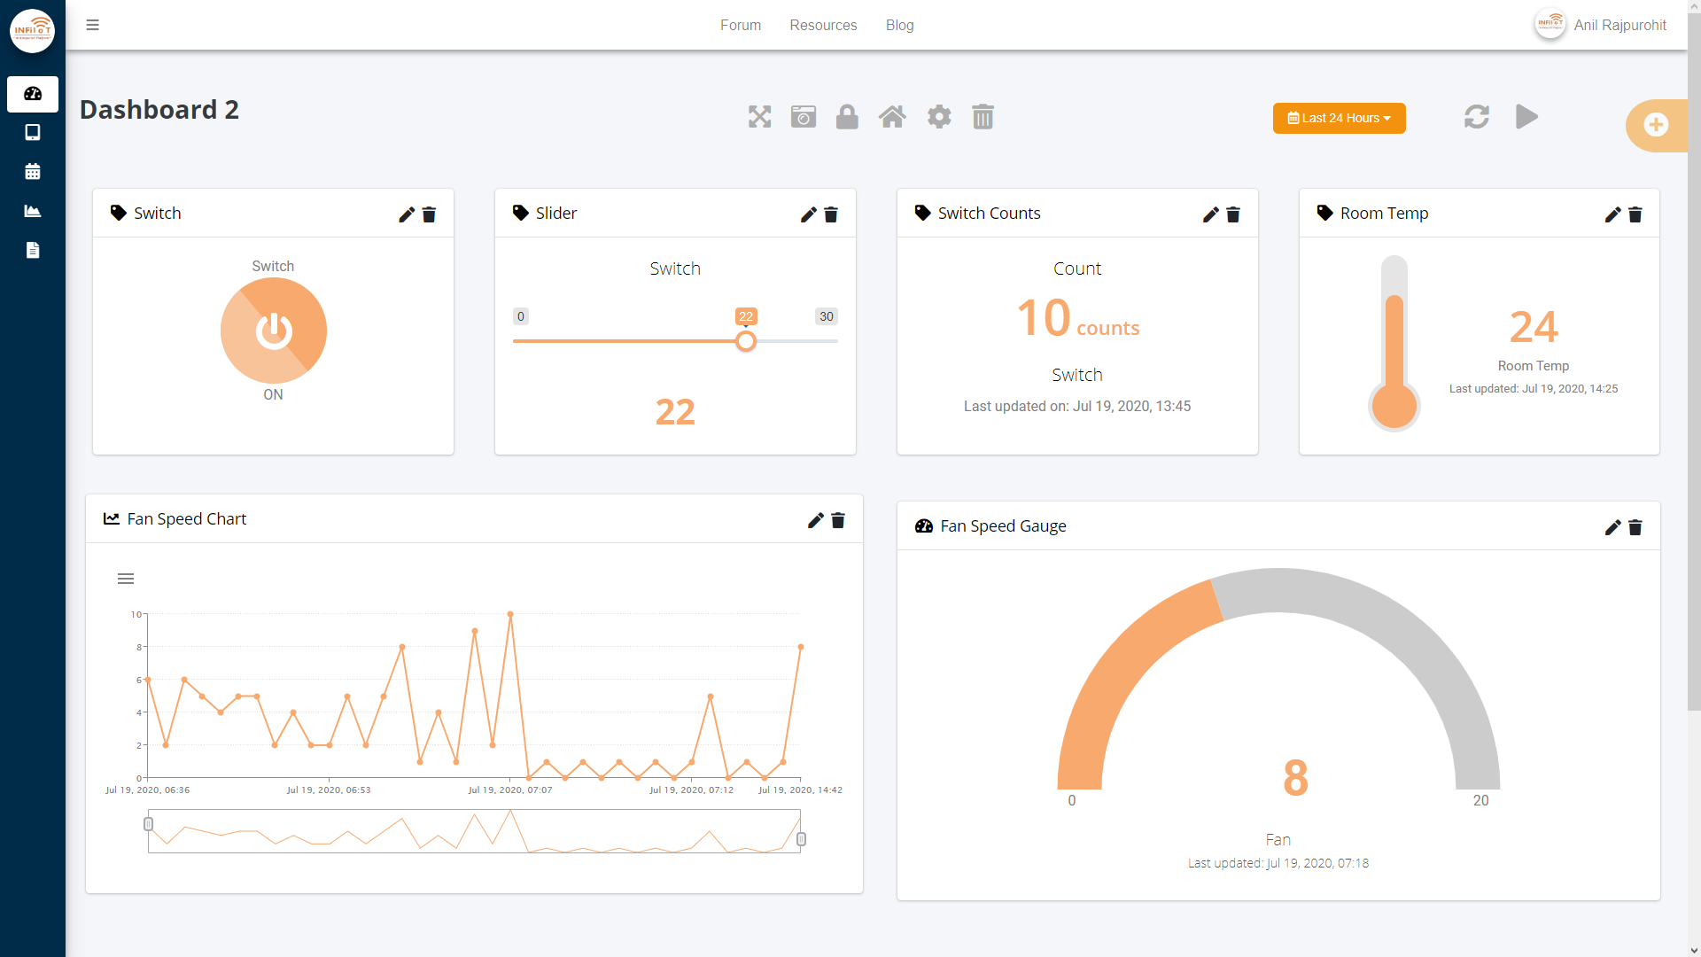Delete dashboard using the trash icon
Screen dimensions: 1701x957
coord(983,117)
